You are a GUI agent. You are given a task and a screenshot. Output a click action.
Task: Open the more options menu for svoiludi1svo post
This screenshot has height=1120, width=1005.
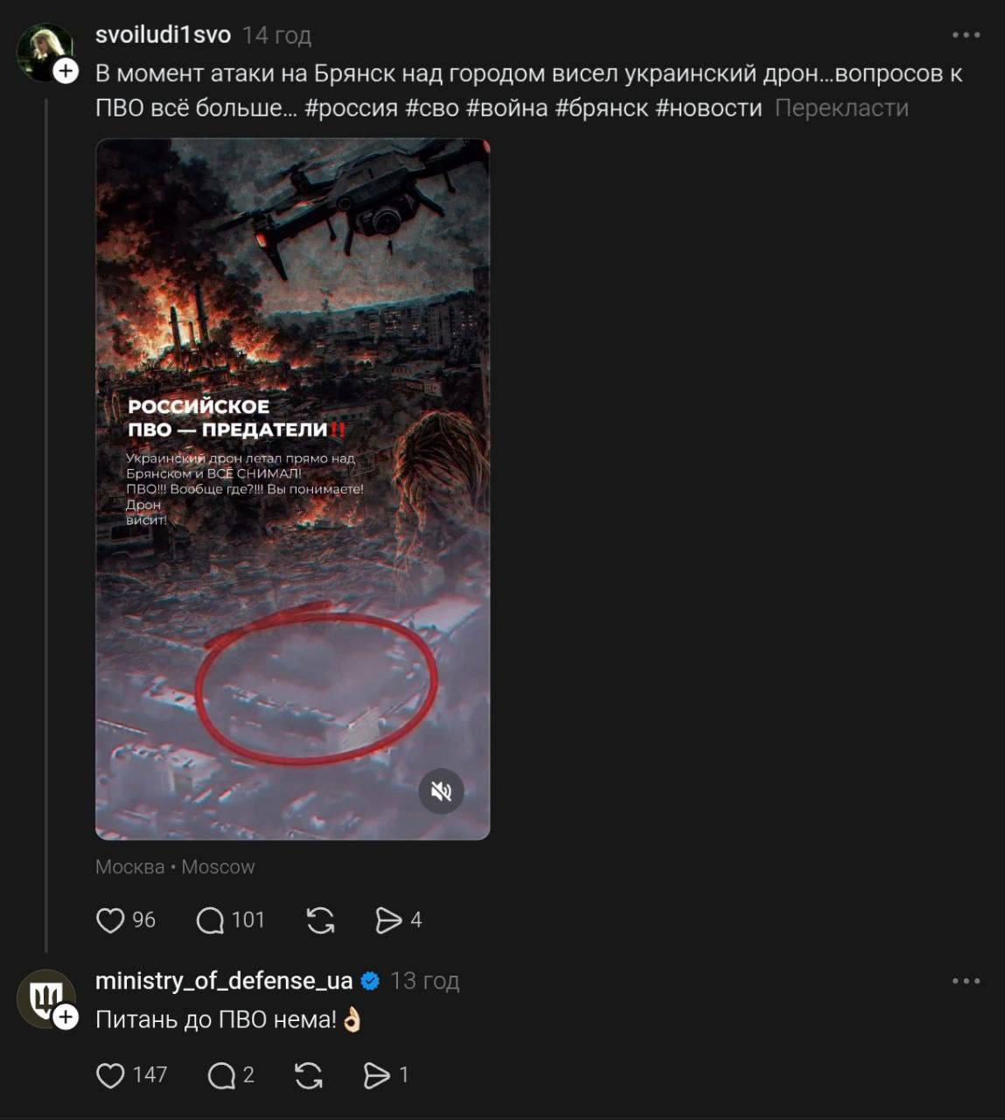[966, 35]
